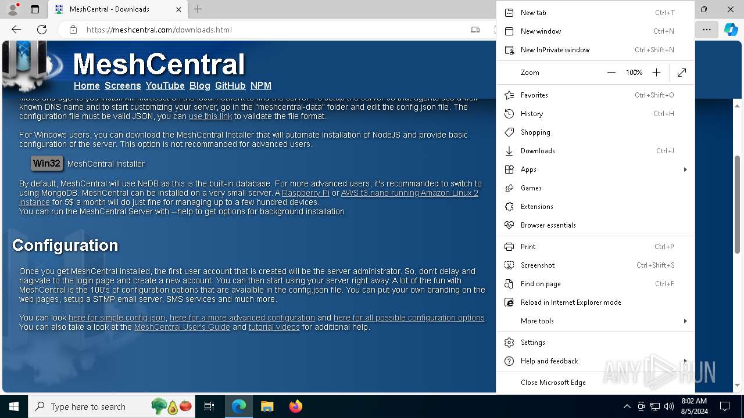Click the taskbar search box
Screen dimensions: 744x418
pos(112,406)
